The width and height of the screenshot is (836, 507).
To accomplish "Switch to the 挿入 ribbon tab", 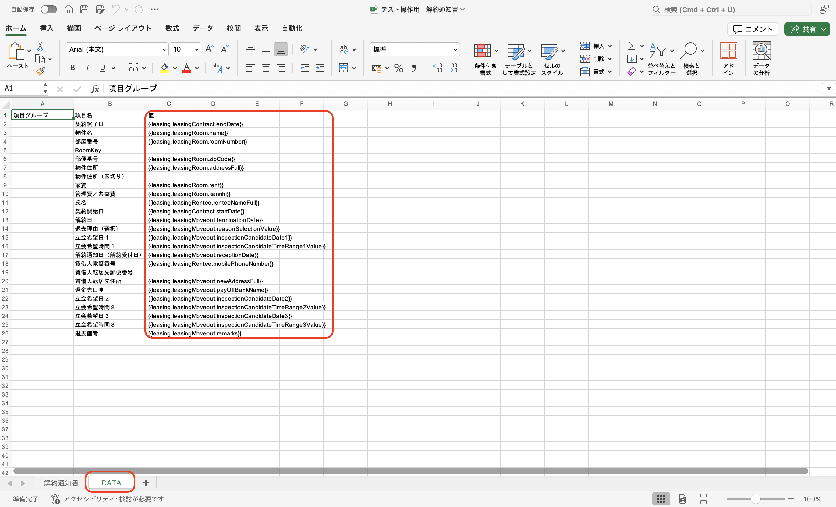I will point(47,28).
